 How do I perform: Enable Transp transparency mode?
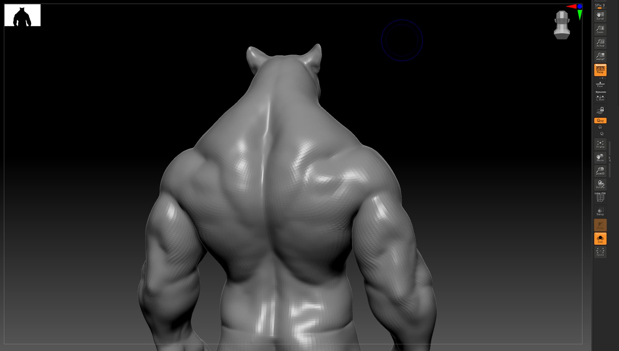click(x=600, y=212)
